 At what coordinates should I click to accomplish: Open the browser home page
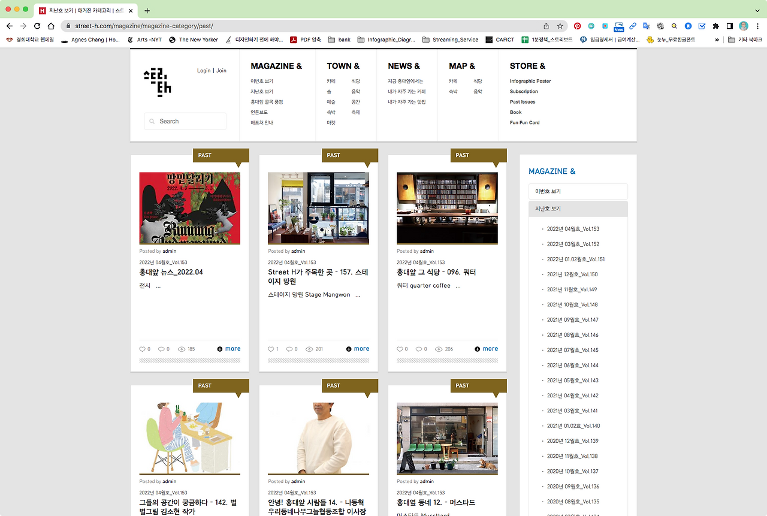51,26
